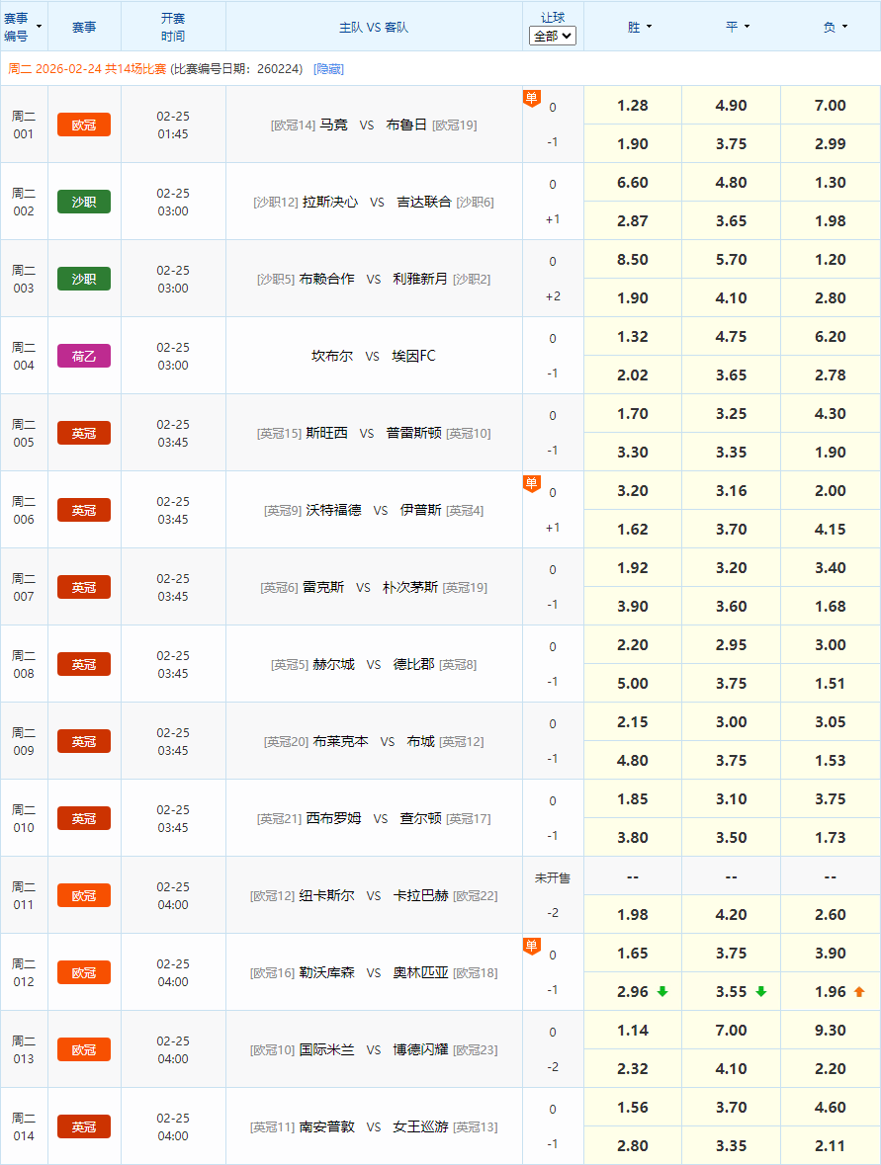The image size is (881, 1165).
Task: Click the 欧冠 badge for 国际米兰 match
Action: [83, 1049]
